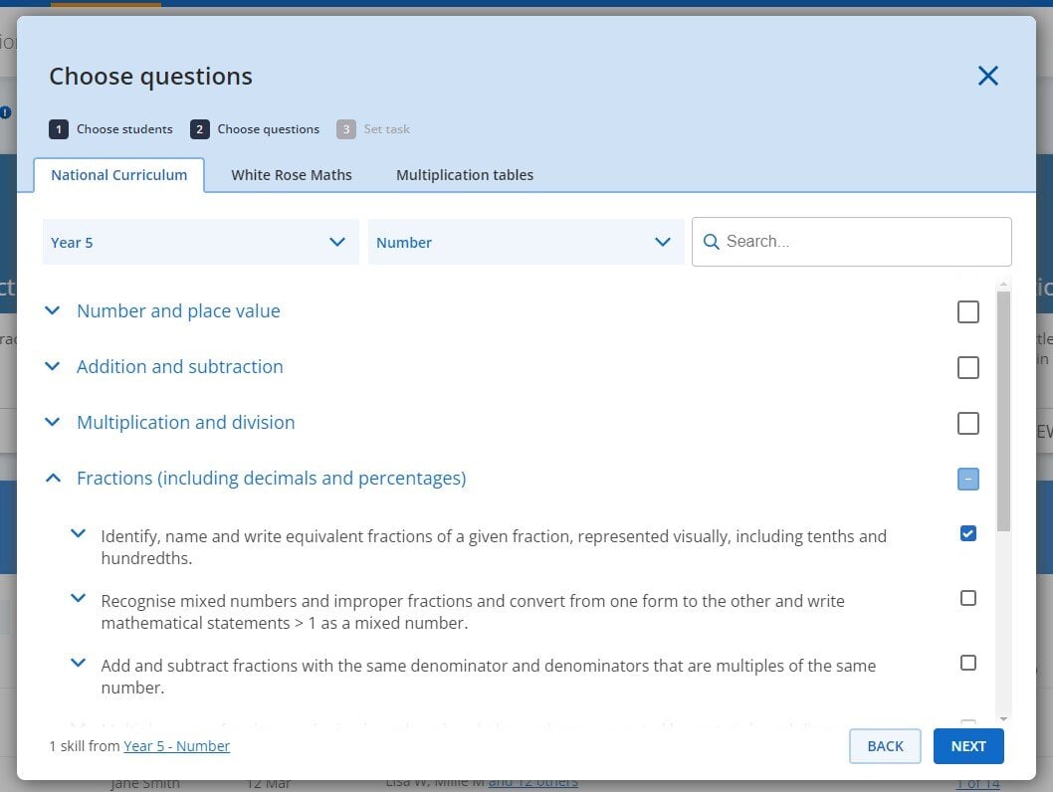Click step 2 Choose questions indicator
1053x792 pixels.
[x=257, y=129]
